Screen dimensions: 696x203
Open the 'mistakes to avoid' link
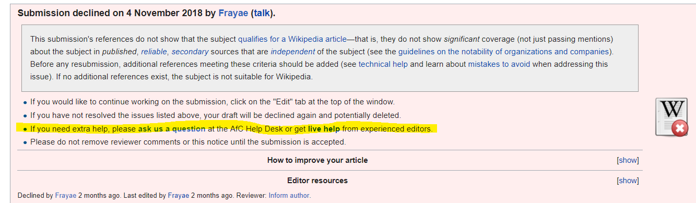pyautogui.click(x=499, y=64)
